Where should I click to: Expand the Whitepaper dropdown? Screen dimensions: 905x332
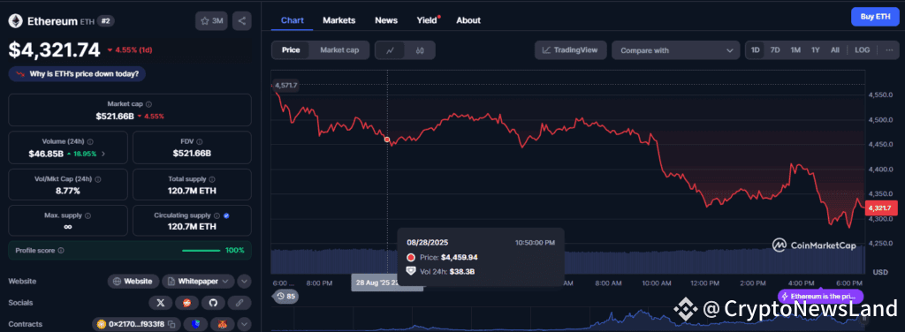198,282
